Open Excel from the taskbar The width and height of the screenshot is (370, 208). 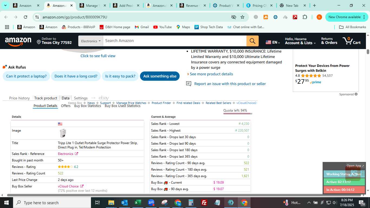click(x=138, y=203)
